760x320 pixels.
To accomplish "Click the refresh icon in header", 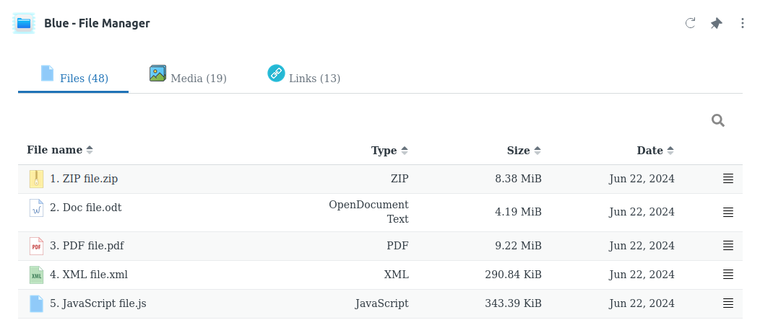I will pyautogui.click(x=690, y=23).
